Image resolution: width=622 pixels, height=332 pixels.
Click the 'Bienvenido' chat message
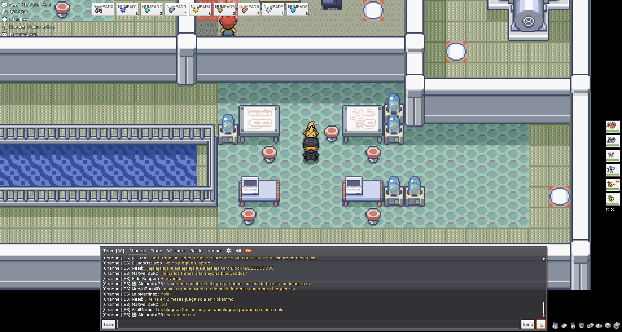pyautogui.click(x=172, y=278)
